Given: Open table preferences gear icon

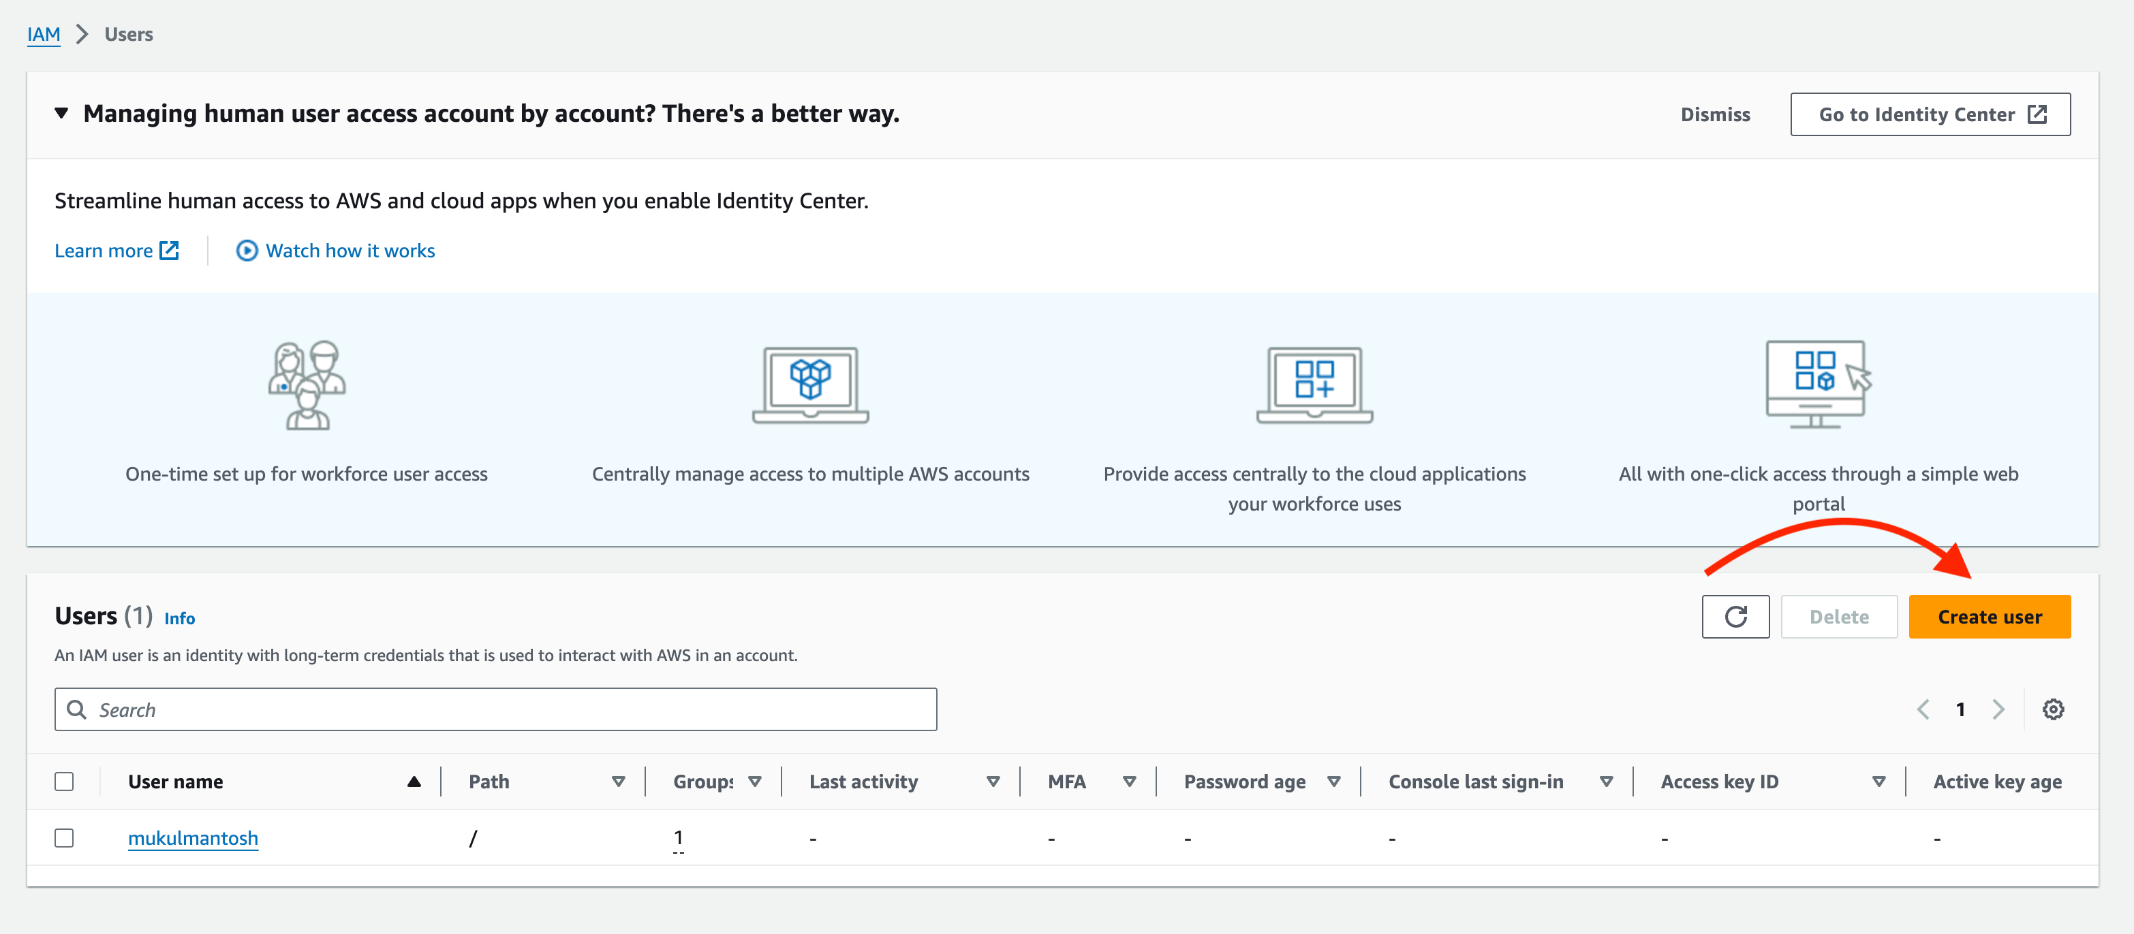Looking at the screenshot, I should point(2052,709).
